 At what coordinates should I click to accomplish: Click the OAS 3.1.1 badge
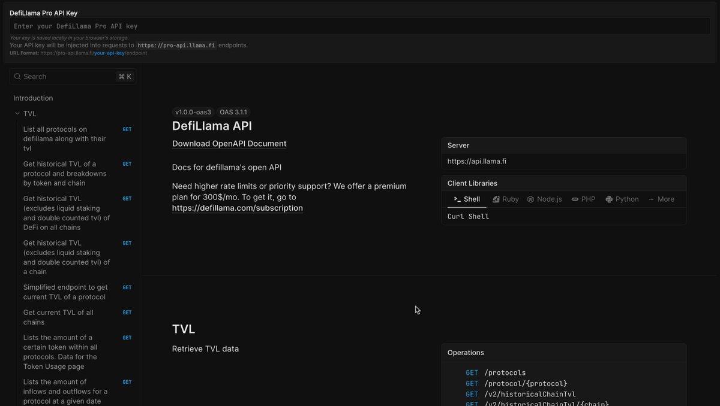tap(233, 112)
